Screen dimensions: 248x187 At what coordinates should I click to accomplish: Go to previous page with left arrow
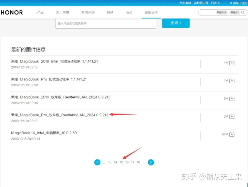pyautogui.click(x=97, y=162)
